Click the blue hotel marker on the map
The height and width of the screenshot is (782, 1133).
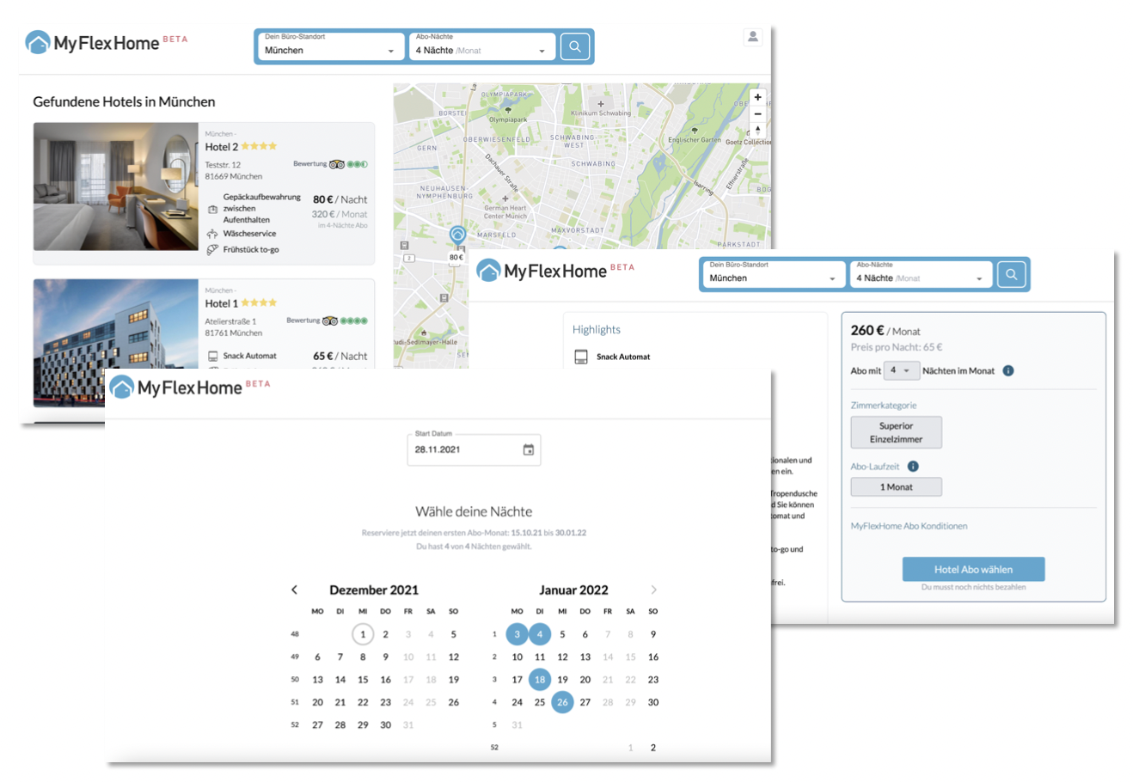tap(457, 235)
